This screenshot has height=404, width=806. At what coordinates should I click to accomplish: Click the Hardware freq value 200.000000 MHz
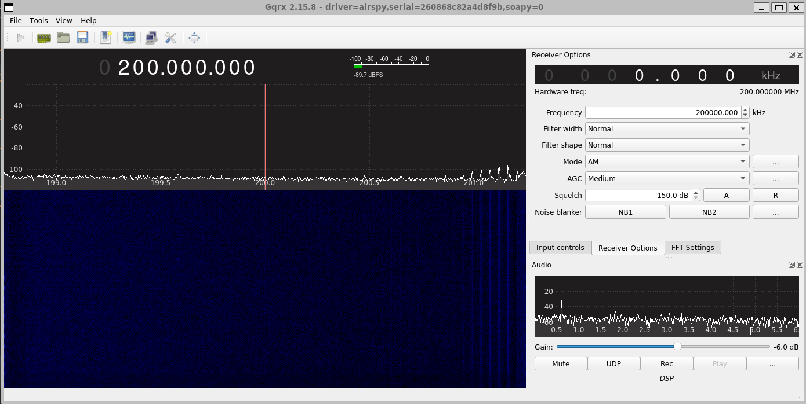tap(769, 92)
